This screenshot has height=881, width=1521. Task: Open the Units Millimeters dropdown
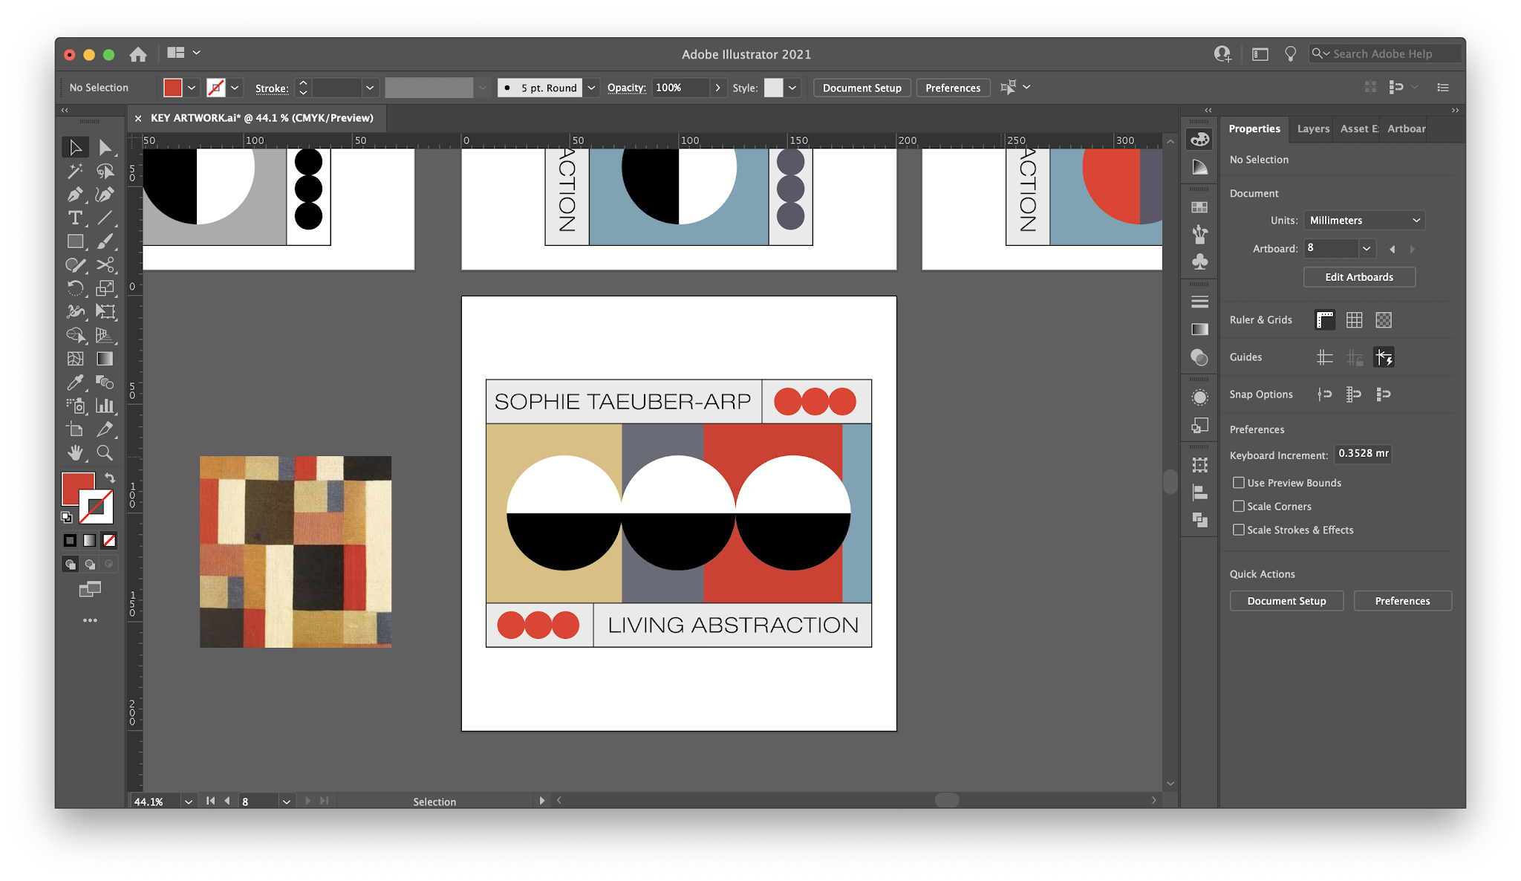pos(1364,221)
